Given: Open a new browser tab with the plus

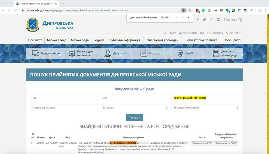Looking at the screenshot, I should 63,4.
